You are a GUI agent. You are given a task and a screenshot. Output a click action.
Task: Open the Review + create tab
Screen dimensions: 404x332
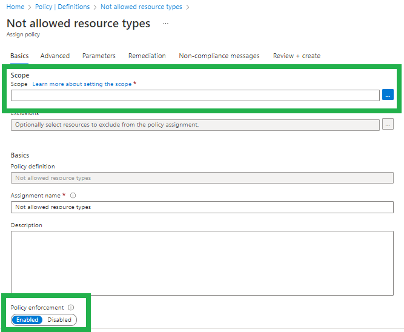(297, 56)
